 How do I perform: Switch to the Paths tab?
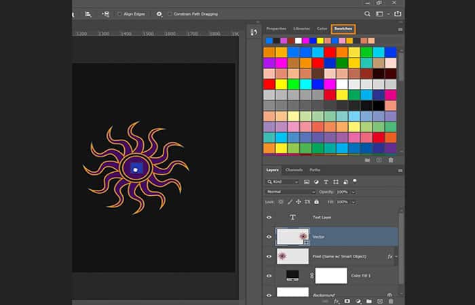315,169
